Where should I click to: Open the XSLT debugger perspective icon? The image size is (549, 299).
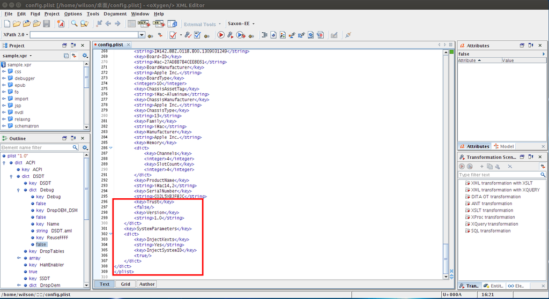pyautogui.click(x=144, y=24)
